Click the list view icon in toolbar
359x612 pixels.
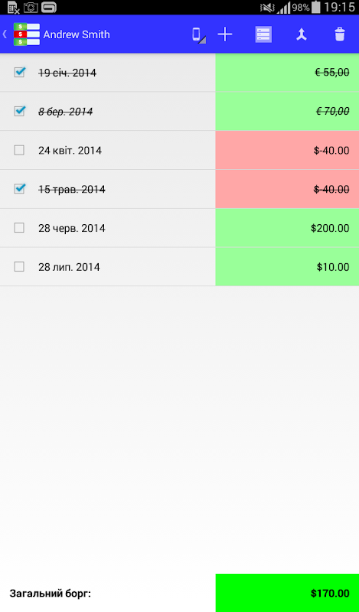263,34
